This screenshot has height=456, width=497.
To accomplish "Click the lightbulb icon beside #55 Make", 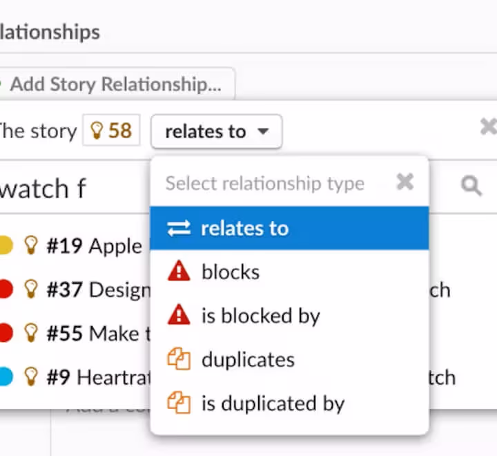I will point(31,332).
